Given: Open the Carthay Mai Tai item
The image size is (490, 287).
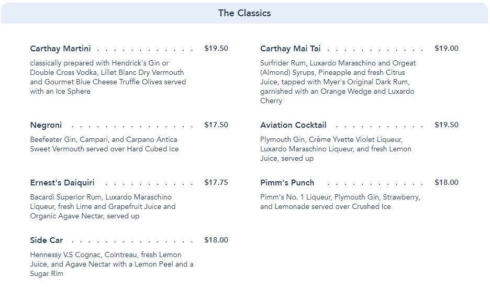Looking at the screenshot, I should [x=291, y=49].
